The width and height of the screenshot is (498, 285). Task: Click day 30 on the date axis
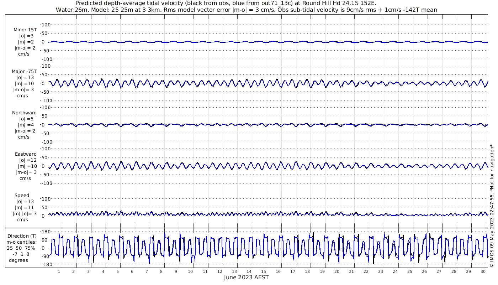pos(483,271)
